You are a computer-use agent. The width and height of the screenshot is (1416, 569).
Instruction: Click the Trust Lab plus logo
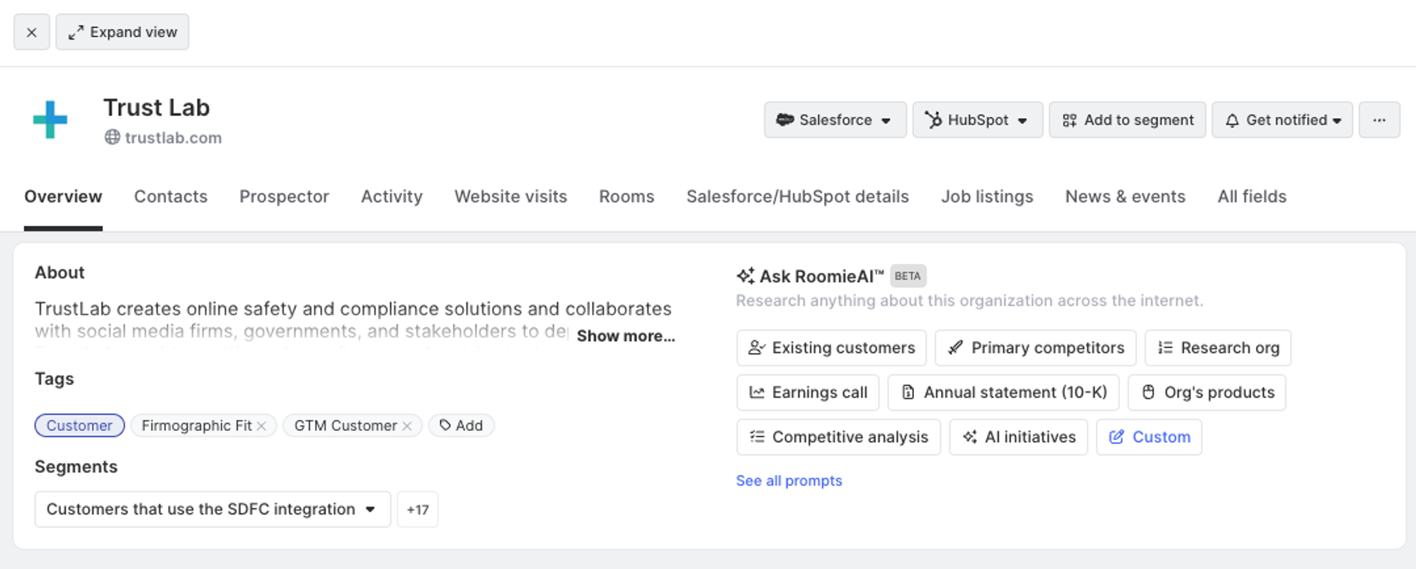tap(50, 120)
